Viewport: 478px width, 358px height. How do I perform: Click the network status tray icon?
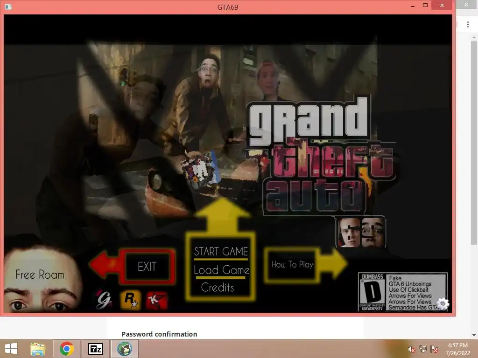(423, 349)
